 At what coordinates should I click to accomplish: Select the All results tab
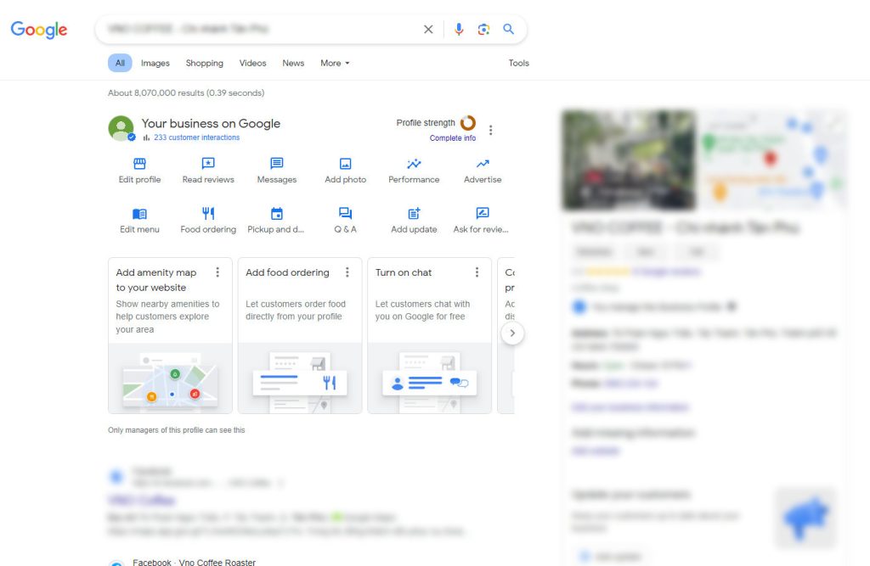pyautogui.click(x=120, y=63)
